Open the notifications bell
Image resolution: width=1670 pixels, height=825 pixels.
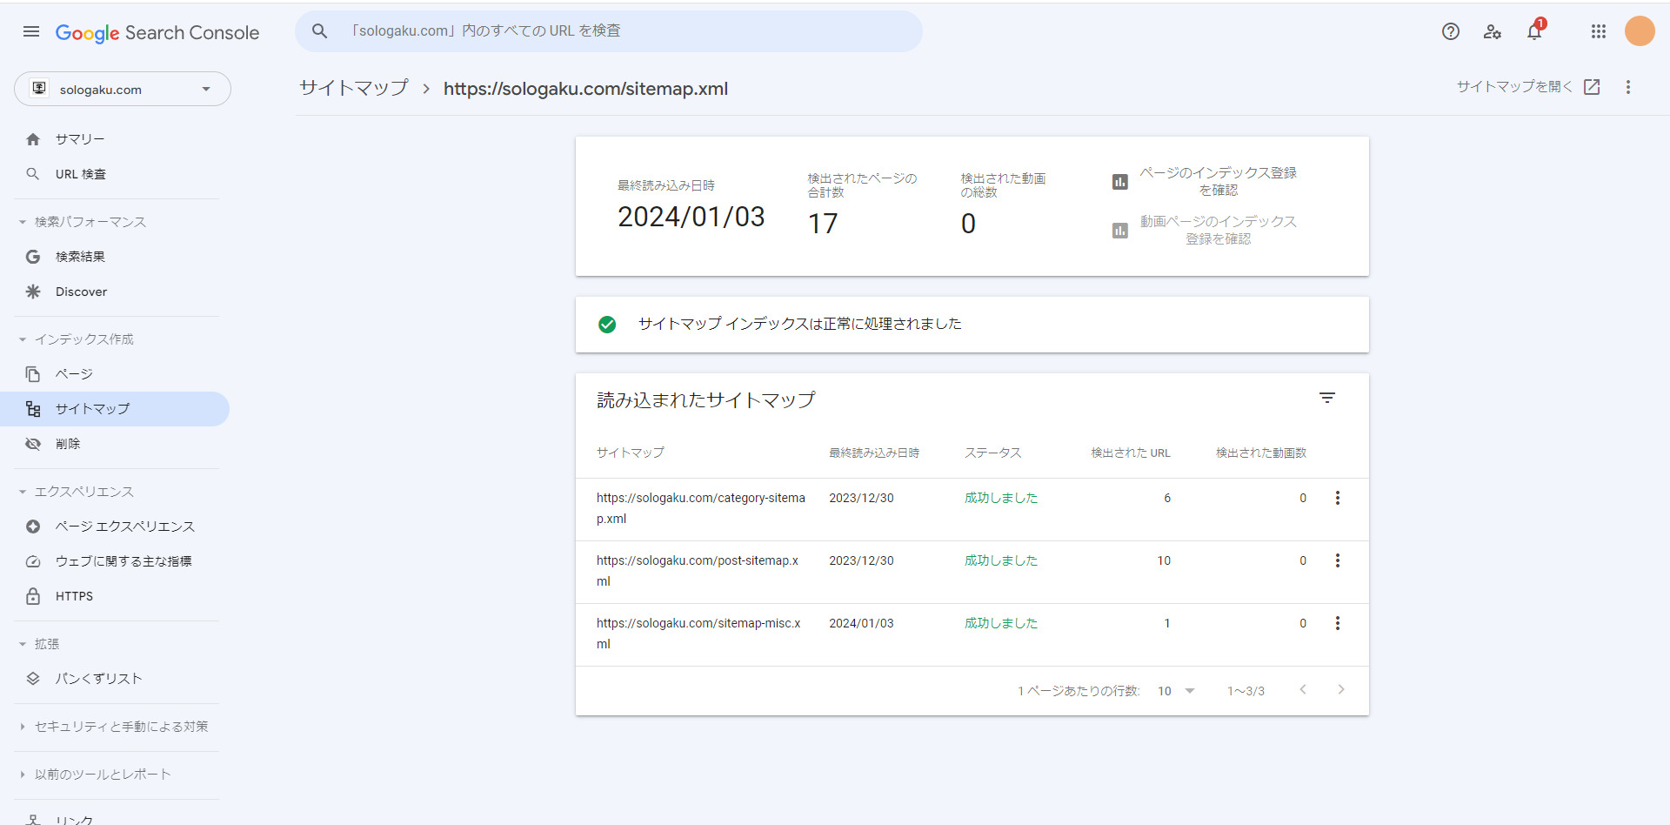point(1534,32)
